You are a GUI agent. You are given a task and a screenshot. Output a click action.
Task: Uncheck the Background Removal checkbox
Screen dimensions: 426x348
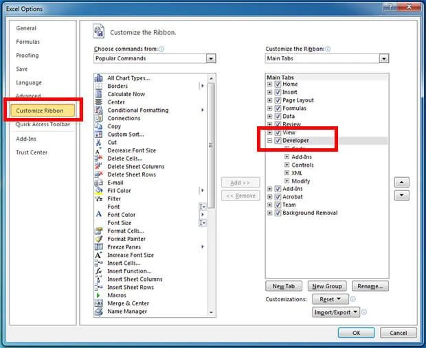coord(278,213)
